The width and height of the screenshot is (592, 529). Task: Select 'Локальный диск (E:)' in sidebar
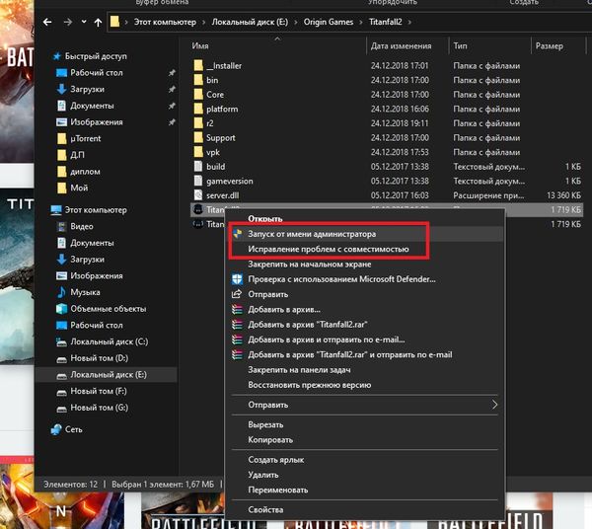pyautogui.click(x=109, y=375)
